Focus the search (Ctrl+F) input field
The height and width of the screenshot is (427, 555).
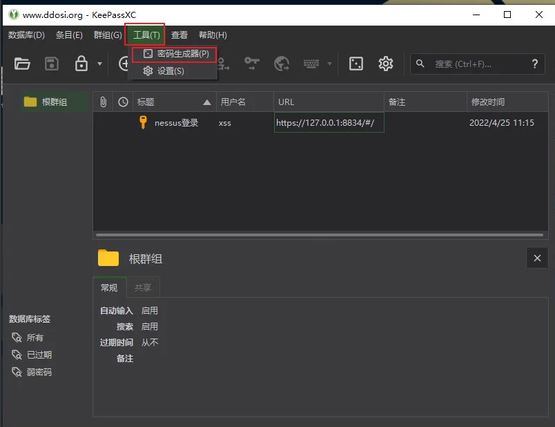click(x=478, y=64)
